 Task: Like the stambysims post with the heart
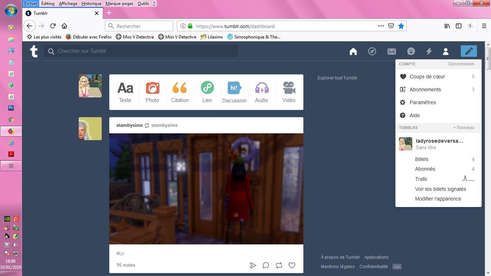click(292, 265)
